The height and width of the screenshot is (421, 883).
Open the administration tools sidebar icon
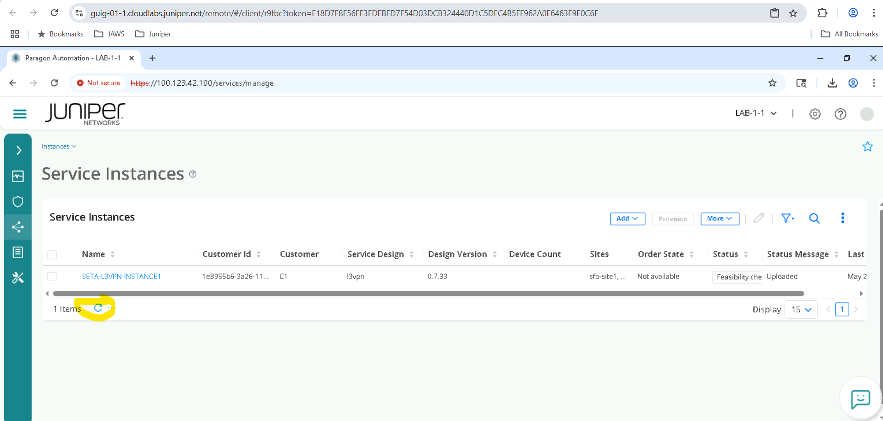[x=18, y=277]
